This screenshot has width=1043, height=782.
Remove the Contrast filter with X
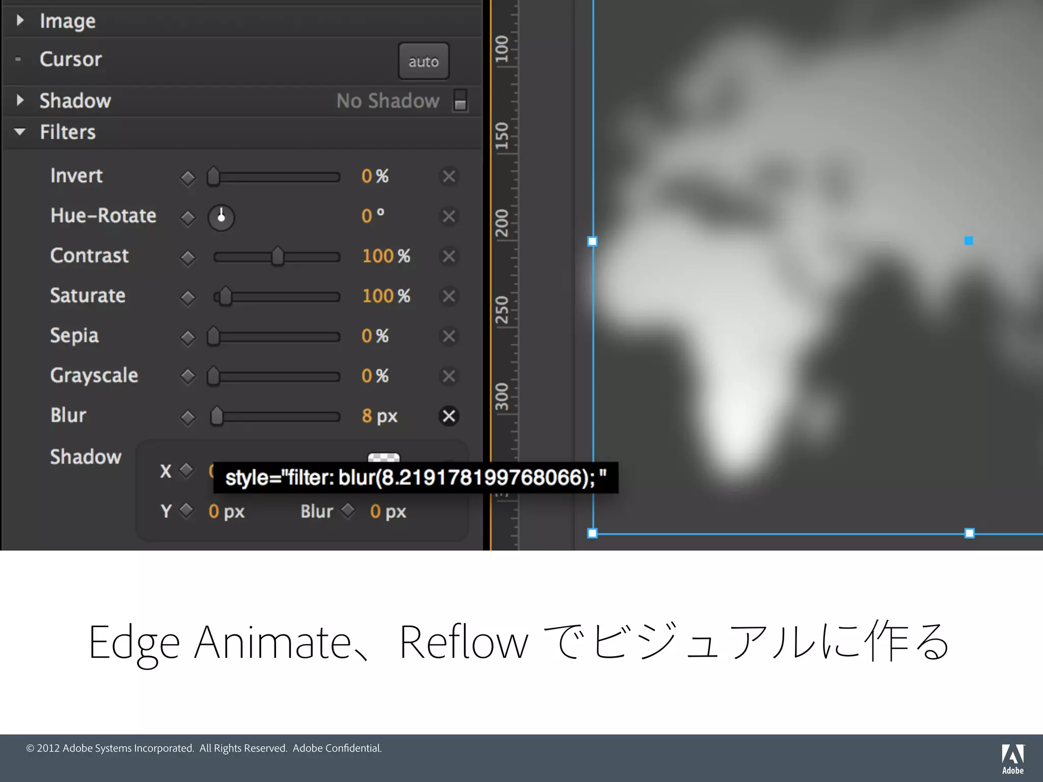pyautogui.click(x=449, y=256)
